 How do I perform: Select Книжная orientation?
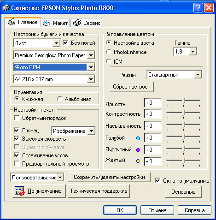tap(17, 99)
